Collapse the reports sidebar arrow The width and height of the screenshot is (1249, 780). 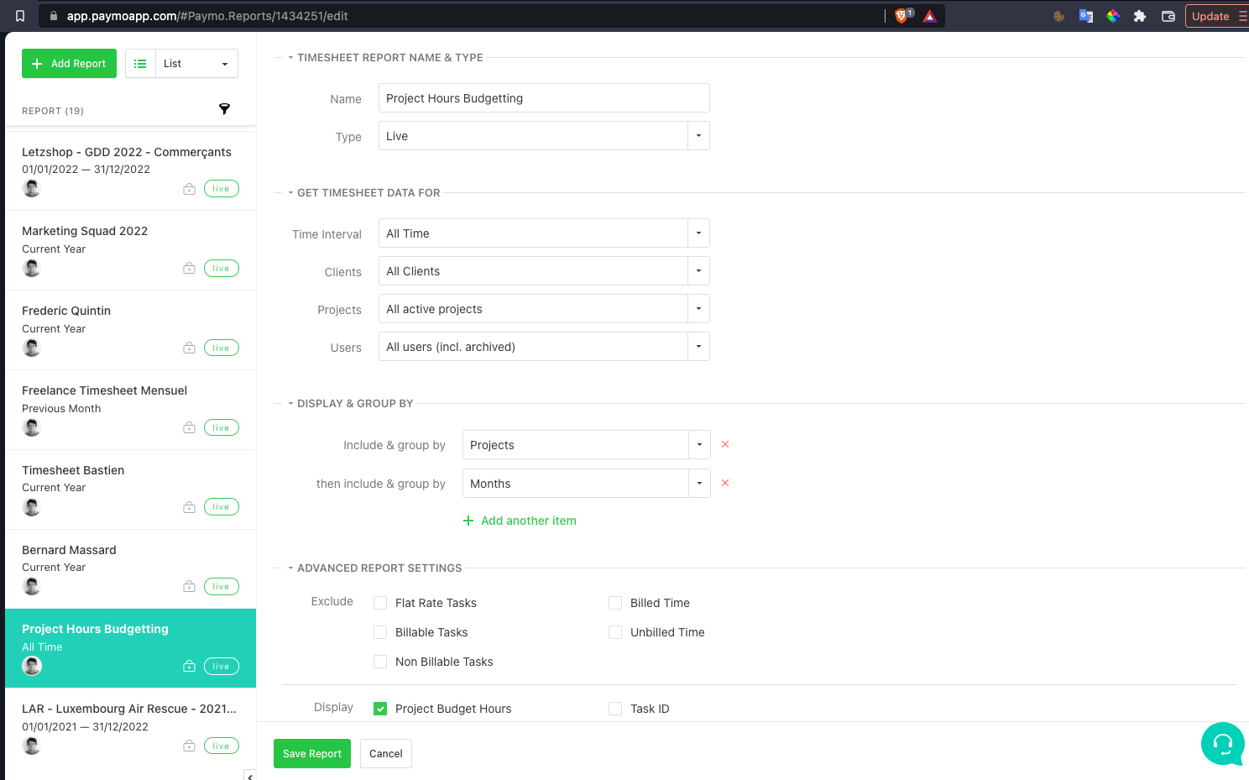point(249,776)
